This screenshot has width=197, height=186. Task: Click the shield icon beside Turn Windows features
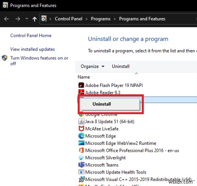(x=5, y=58)
